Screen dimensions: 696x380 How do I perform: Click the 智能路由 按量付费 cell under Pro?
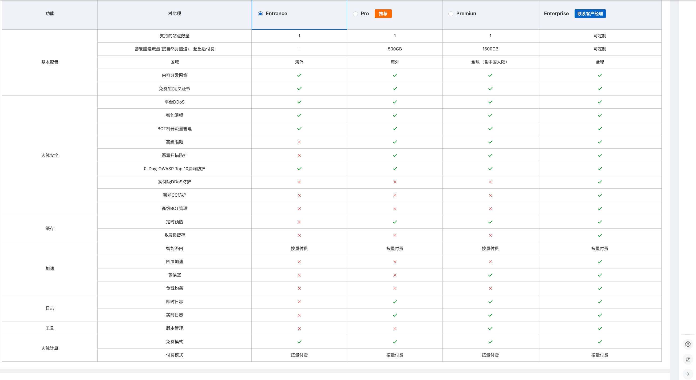coord(395,248)
